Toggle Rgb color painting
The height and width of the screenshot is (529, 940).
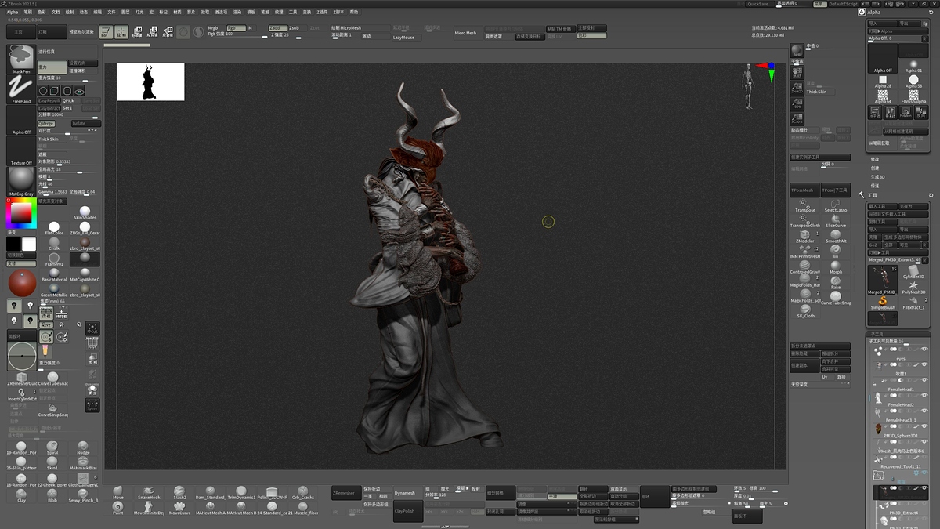pyautogui.click(x=235, y=27)
